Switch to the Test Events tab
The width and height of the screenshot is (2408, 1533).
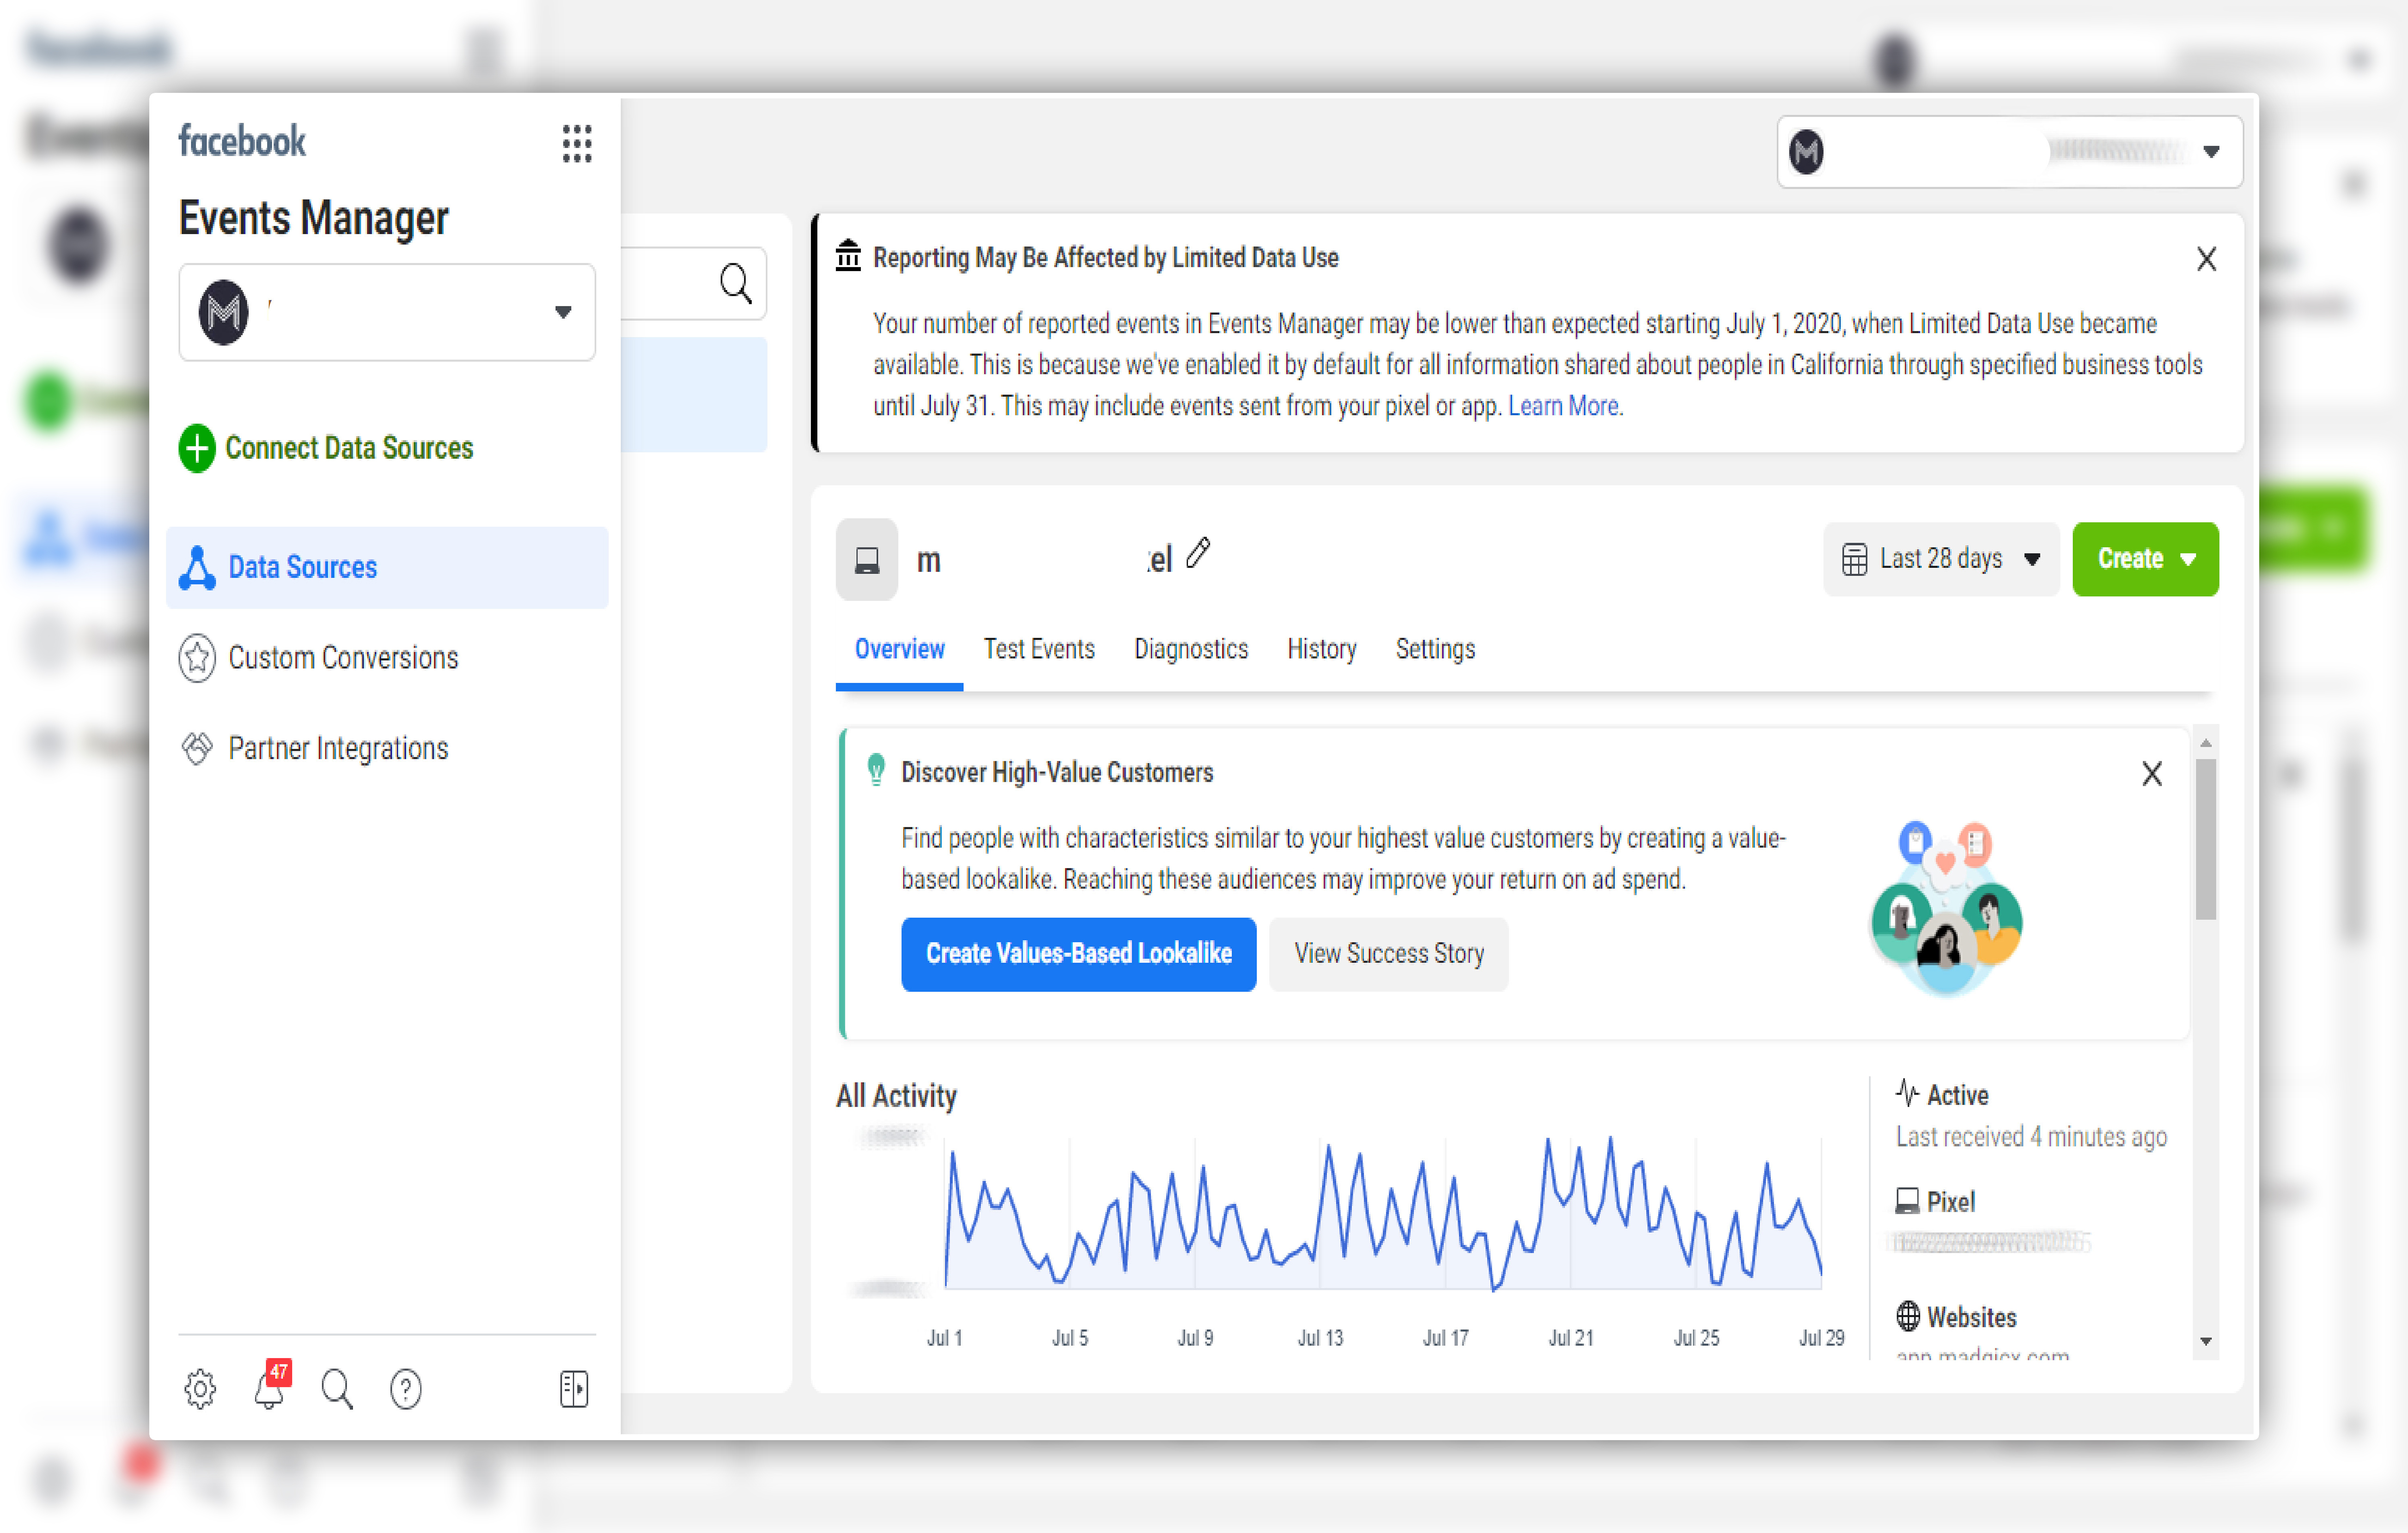pos(1038,649)
